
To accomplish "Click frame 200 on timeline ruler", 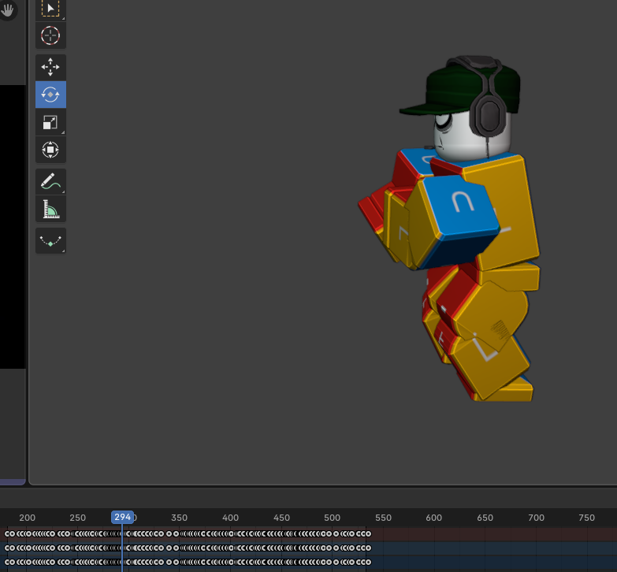I will coord(27,518).
